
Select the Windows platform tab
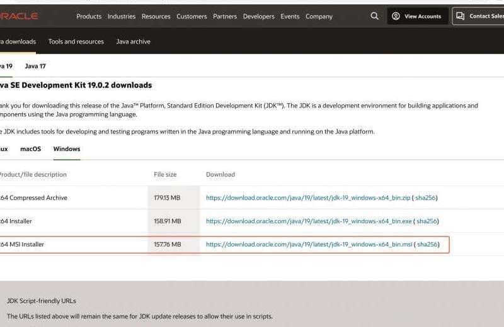(67, 149)
